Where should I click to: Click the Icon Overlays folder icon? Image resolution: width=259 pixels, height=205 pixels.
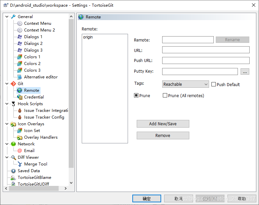pyautogui.click(x=13, y=124)
